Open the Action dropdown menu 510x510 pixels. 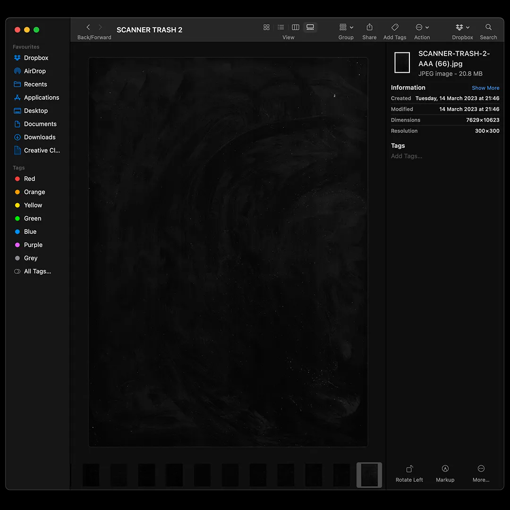pos(422,27)
